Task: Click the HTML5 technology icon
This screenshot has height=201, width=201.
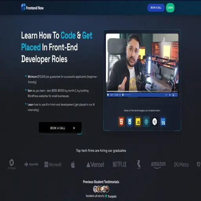Action: click(x=121, y=122)
